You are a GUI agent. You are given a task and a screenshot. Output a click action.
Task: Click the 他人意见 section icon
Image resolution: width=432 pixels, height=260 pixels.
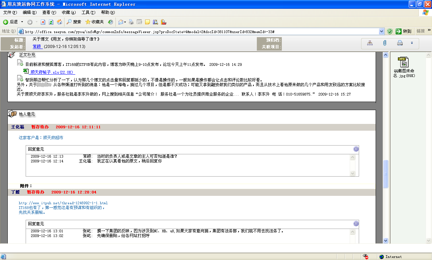coord(12,114)
